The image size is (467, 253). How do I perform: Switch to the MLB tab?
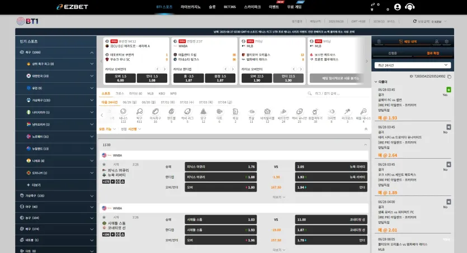[x=150, y=93]
